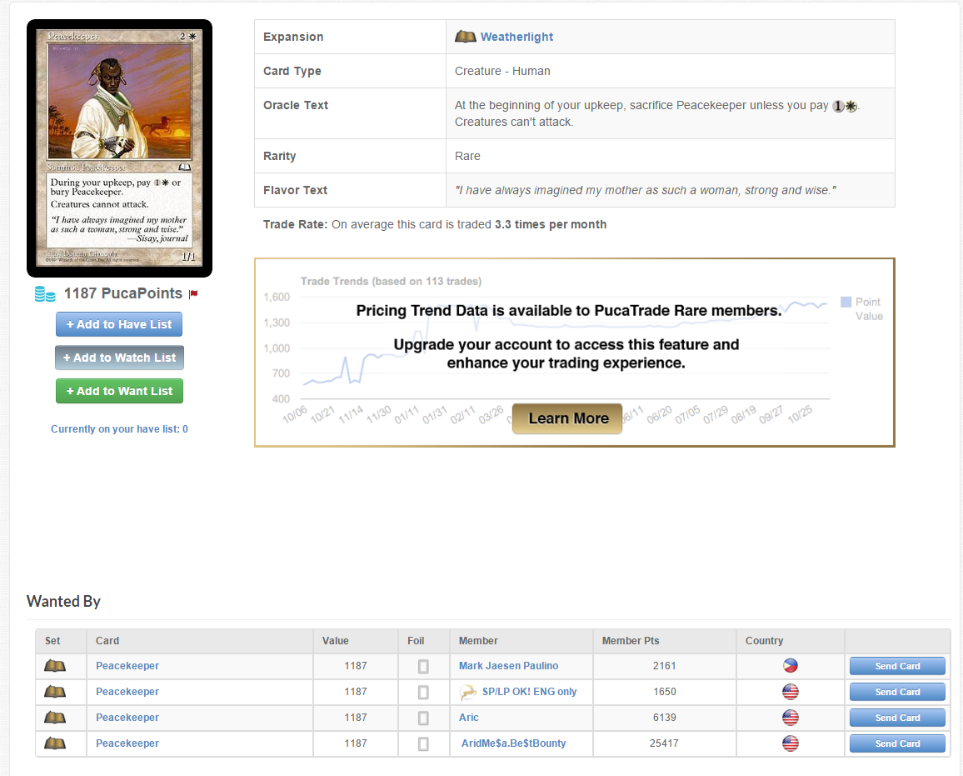This screenshot has height=776, width=963.
Task: Click the Philippines flag country icon
Action: click(x=790, y=666)
